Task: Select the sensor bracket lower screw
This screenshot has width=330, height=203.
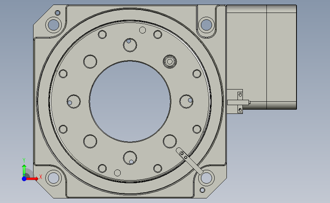Action: [x=240, y=110]
